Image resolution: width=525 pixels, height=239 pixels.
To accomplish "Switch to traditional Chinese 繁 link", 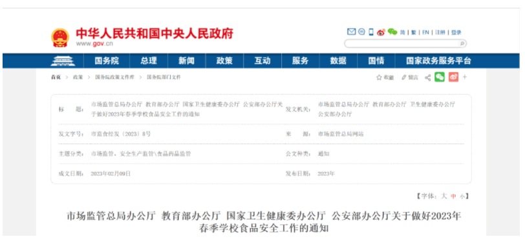I will (x=414, y=32).
